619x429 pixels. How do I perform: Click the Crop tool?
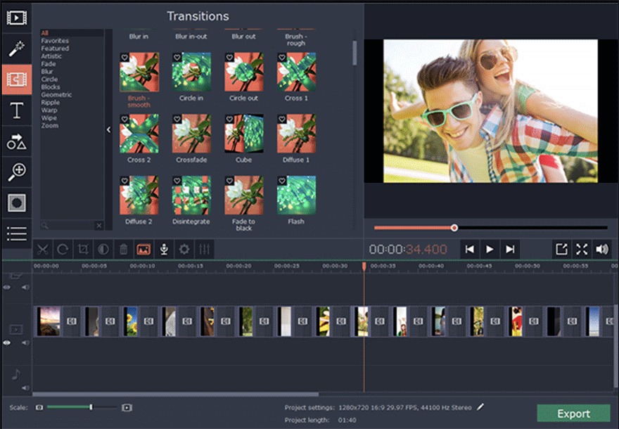pyautogui.click(x=83, y=250)
